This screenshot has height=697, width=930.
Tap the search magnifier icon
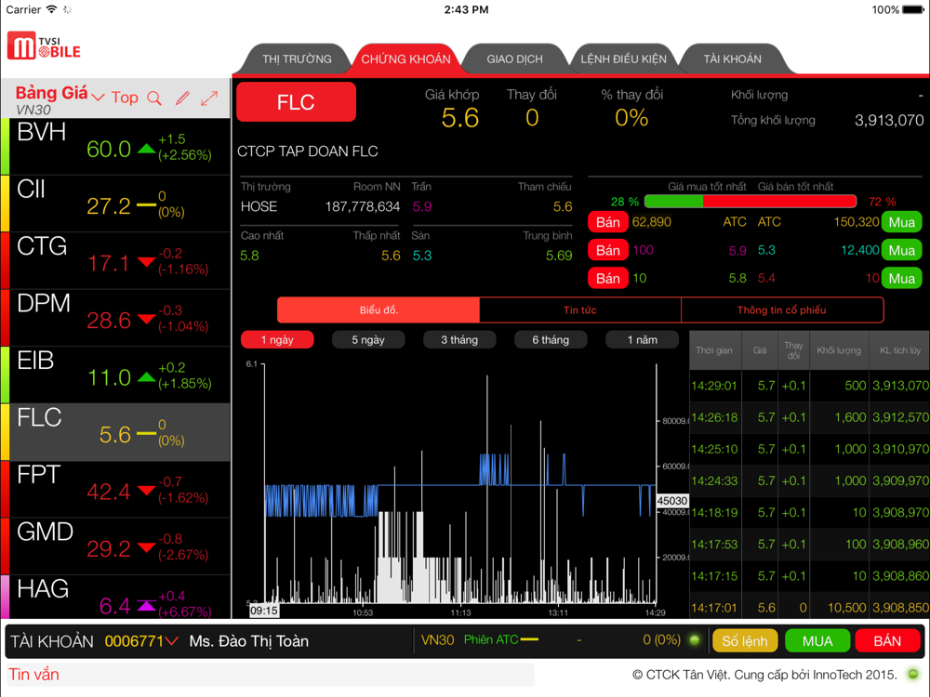(154, 99)
